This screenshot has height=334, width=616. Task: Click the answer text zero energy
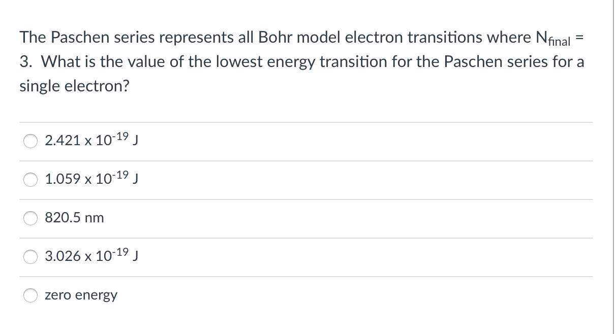pos(81,294)
